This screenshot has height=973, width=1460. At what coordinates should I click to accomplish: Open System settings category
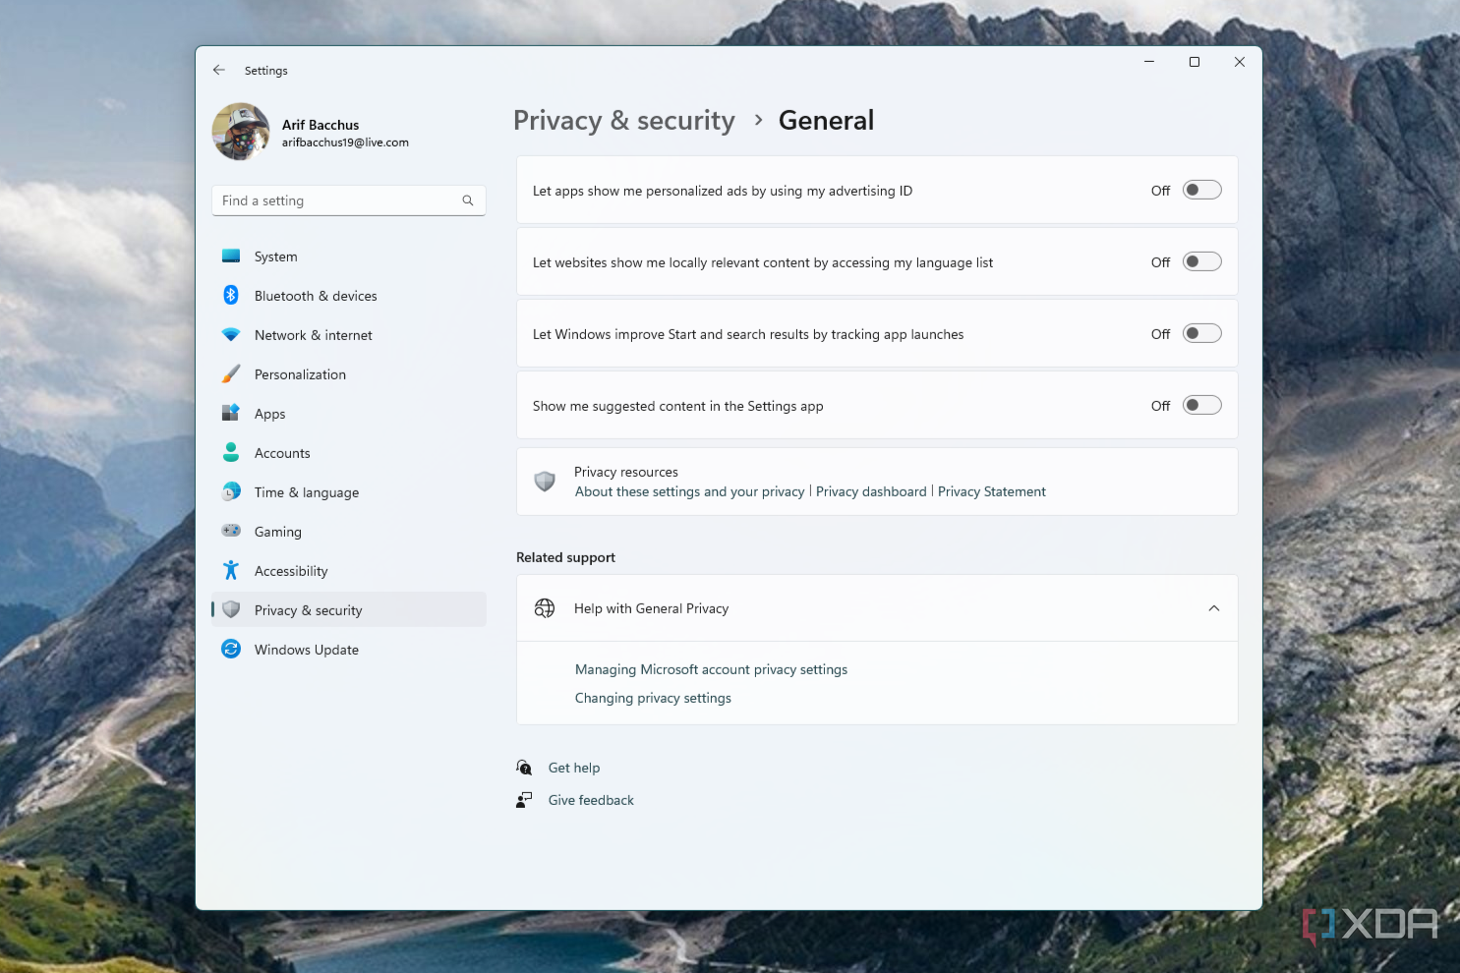pyautogui.click(x=348, y=257)
